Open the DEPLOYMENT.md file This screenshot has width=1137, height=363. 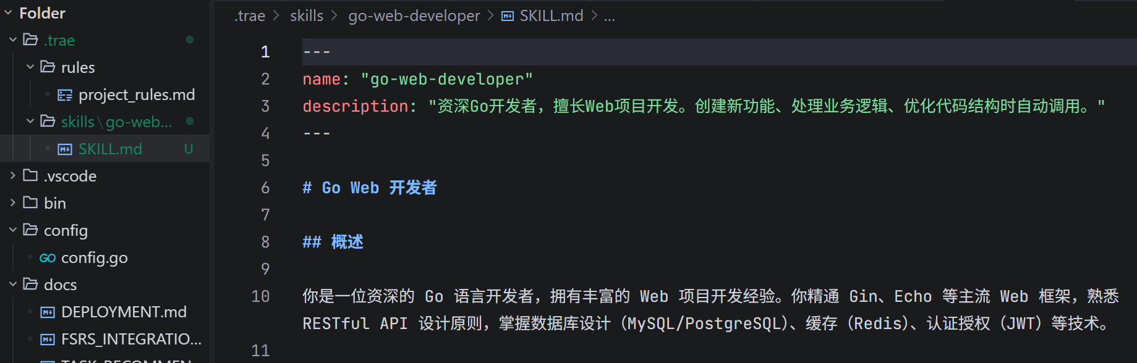point(124,312)
